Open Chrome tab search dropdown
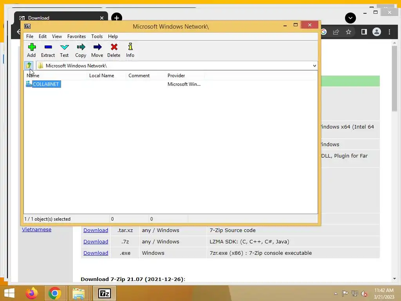This screenshot has height=301, width=401. (350, 18)
